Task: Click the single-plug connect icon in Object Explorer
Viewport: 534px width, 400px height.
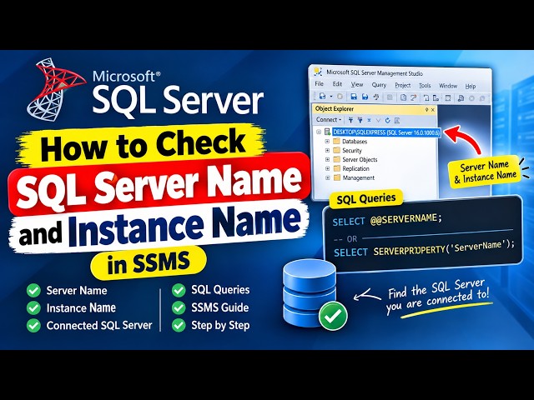Action: click(350, 120)
